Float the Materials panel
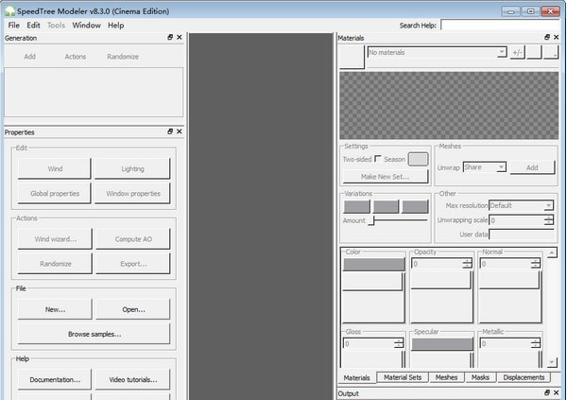 (547, 37)
